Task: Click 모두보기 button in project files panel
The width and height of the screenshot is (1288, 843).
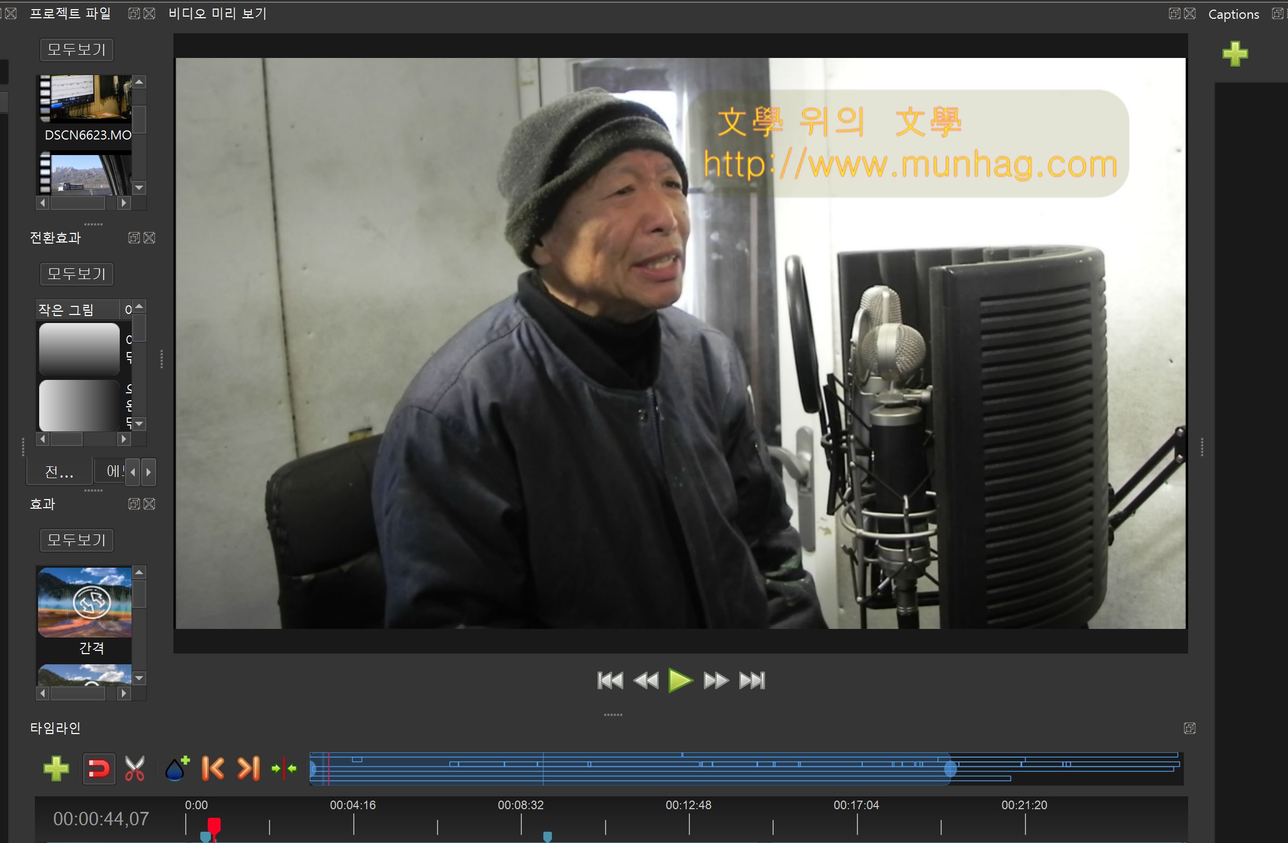Action: tap(76, 49)
